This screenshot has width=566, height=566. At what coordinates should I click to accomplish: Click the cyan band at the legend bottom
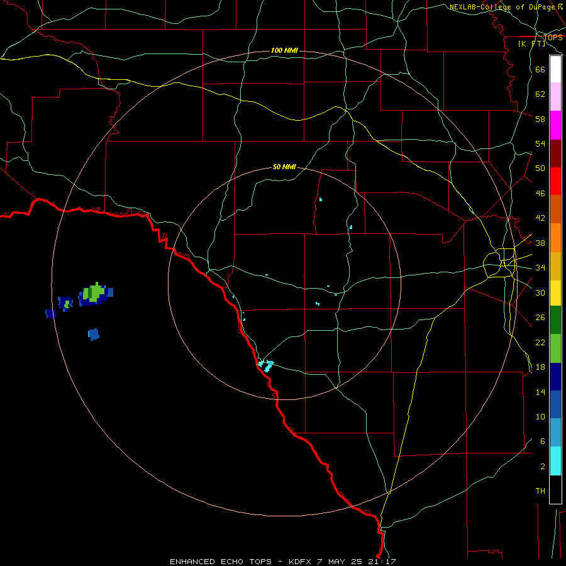(555, 461)
